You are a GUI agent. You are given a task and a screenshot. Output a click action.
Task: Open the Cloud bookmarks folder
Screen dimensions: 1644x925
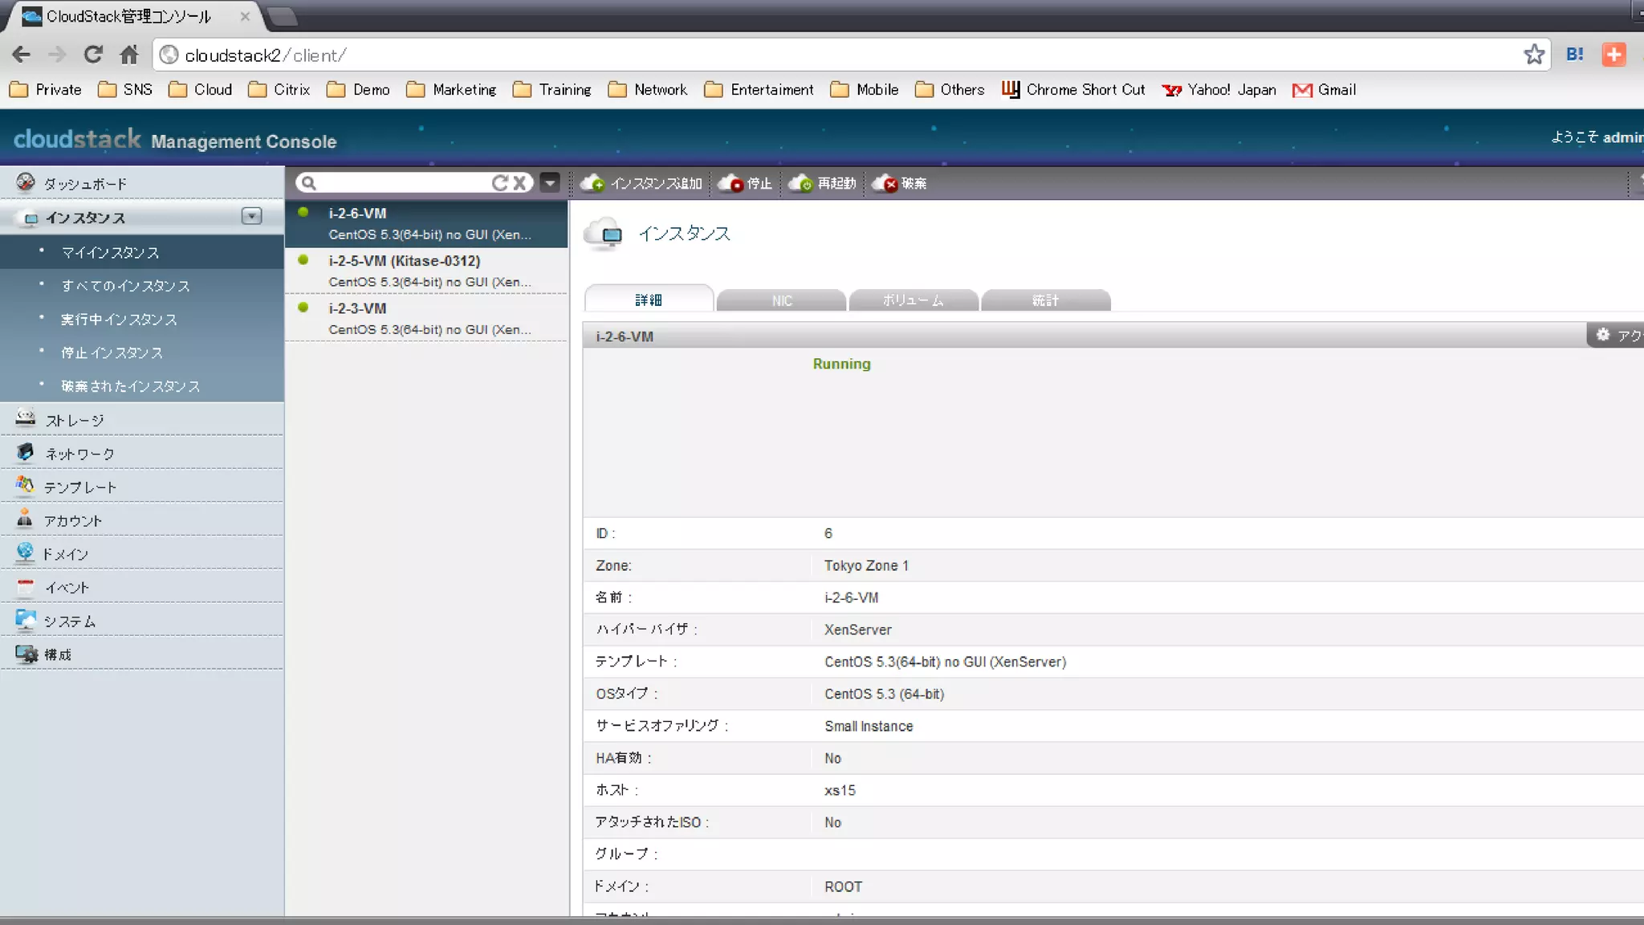pyautogui.click(x=201, y=89)
